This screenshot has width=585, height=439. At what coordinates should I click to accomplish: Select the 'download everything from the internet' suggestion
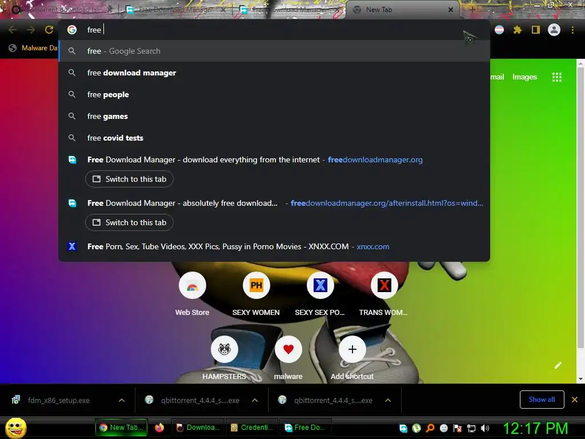click(274, 160)
